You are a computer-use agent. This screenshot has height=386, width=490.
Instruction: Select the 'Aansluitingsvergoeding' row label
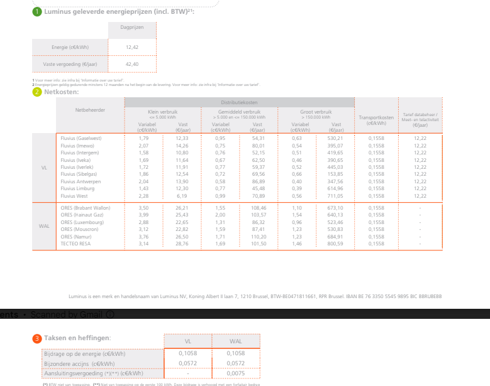tap(94, 373)
